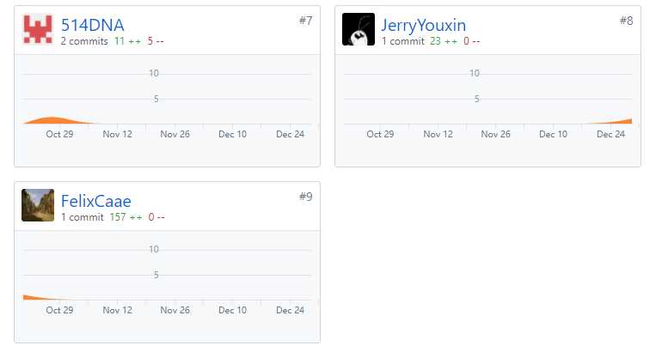Click 23 ++ additions count for JerryYouxin

444,41
